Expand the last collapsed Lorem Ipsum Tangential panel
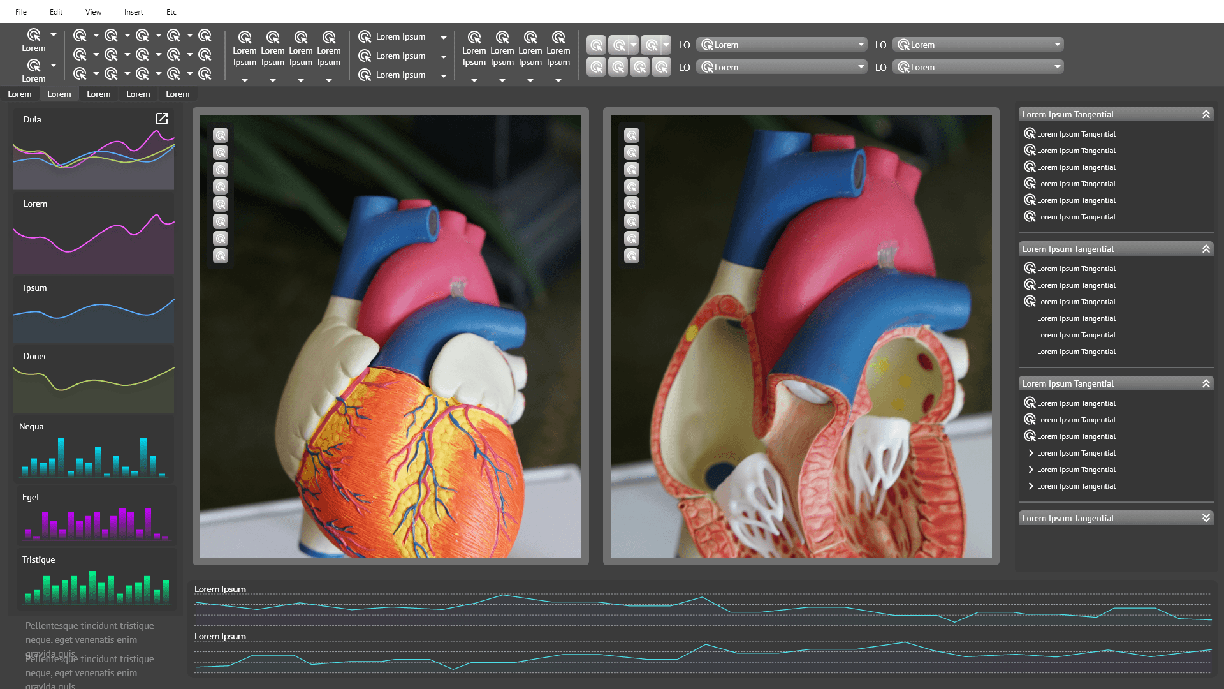Viewport: 1224px width, 689px height. 1206,518
